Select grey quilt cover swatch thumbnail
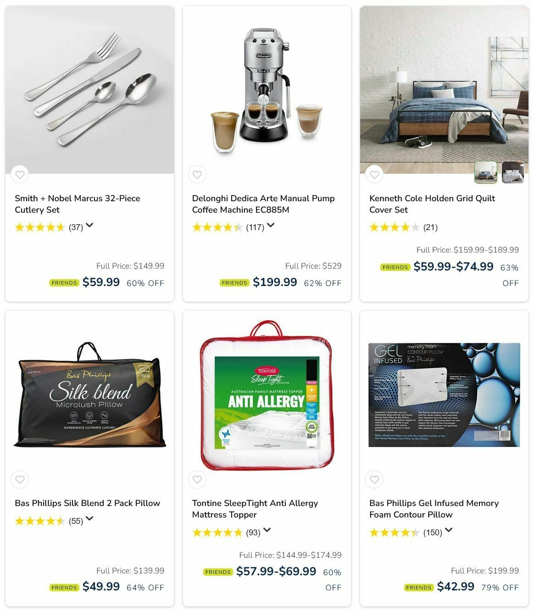This screenshot has width=534, height=611. [513, 172]
